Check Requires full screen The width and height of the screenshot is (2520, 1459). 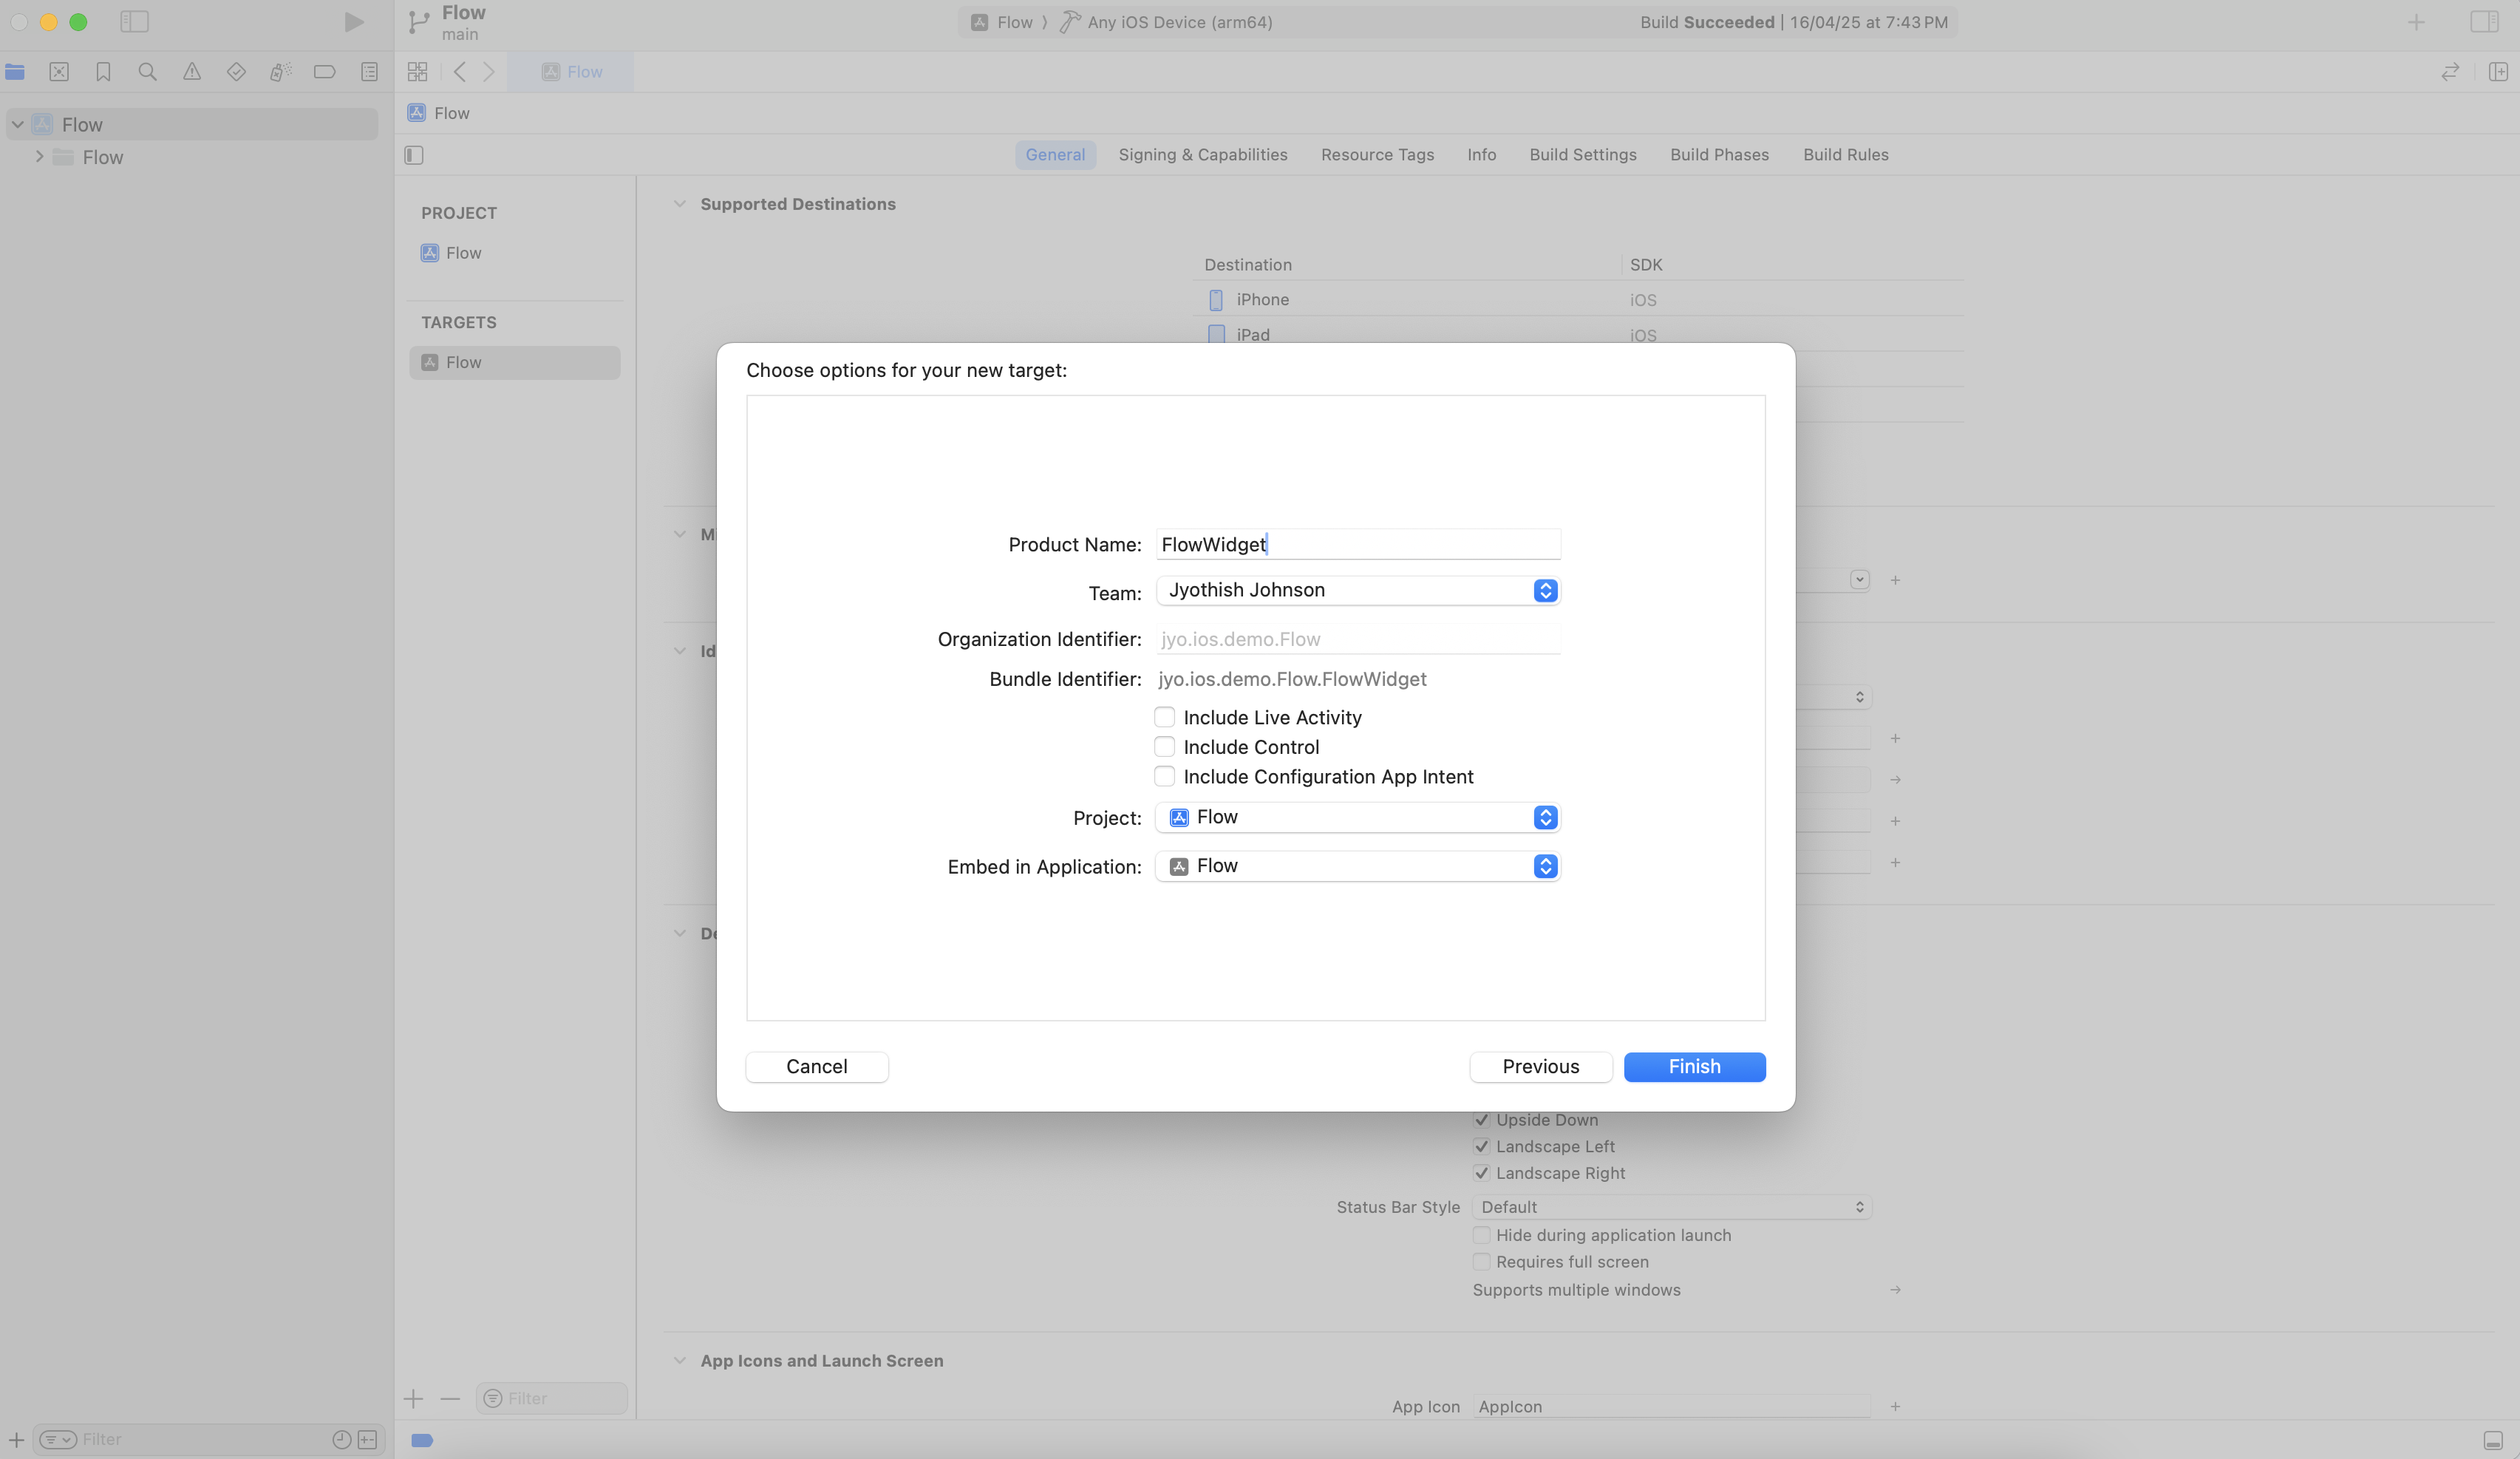(x=1482, y=1262)
